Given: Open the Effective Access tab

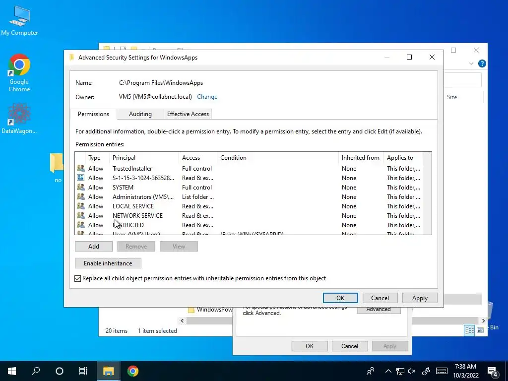Looking at the screenshot, I should (x=188, y=114).
